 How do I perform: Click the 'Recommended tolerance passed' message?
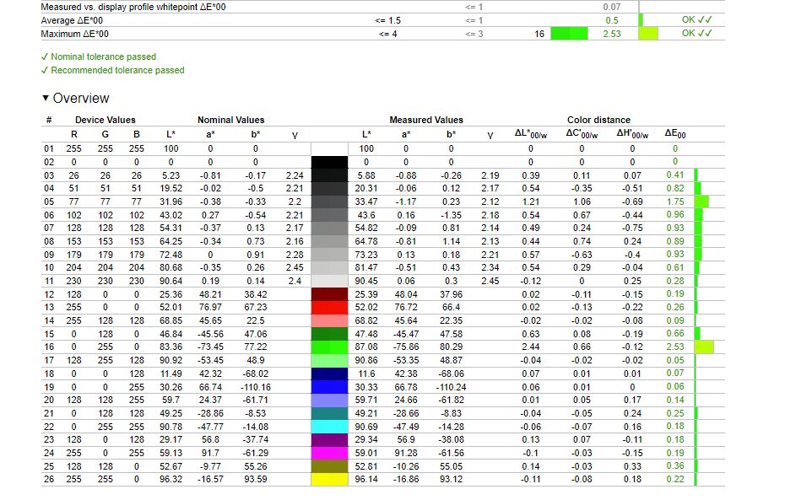click(116, 70)
